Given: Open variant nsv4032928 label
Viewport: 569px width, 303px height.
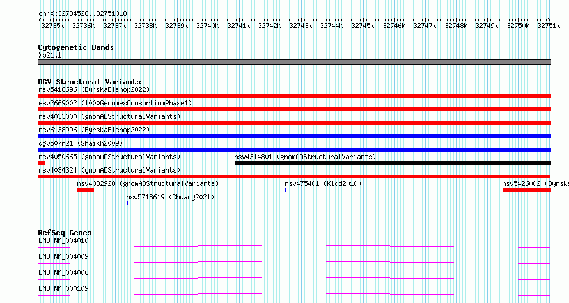Looking at the screenshot, I should 148,183.
